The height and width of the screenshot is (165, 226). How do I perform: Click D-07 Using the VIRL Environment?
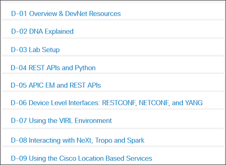pyautogui.click(x=61, y=120)
